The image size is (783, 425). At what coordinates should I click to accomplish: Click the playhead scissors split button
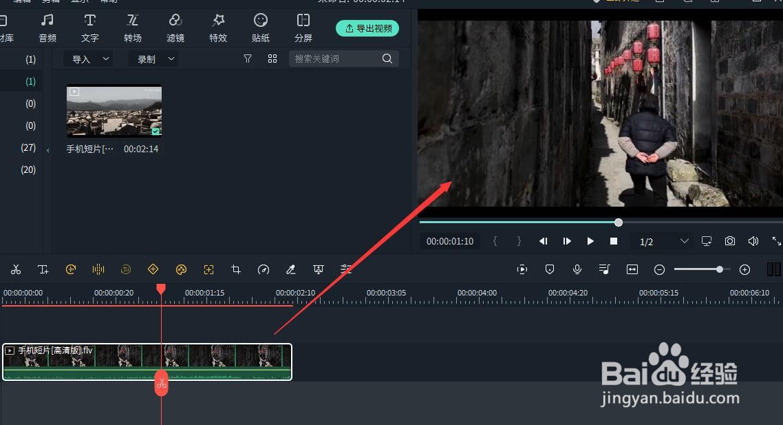pyautogui.click(x=161, y=384)
